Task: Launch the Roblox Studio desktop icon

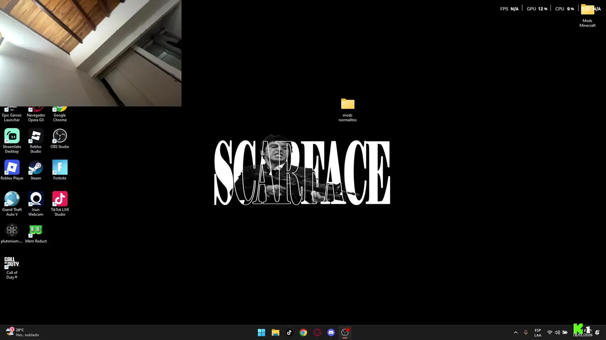Action: click(36, 141)
